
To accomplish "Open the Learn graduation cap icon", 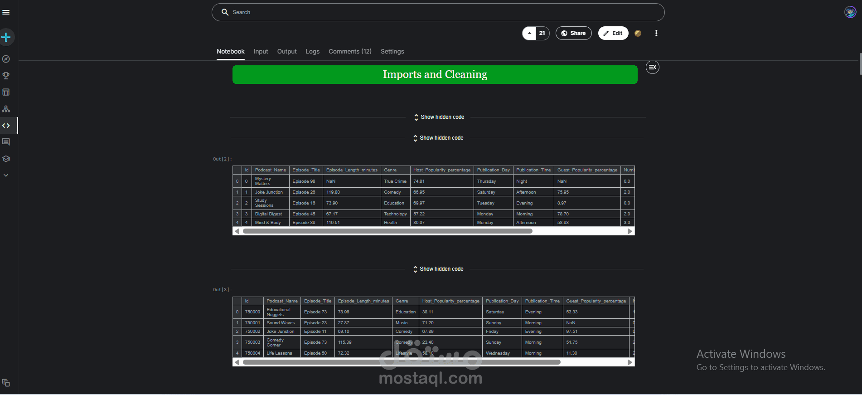I will tap(6, 159).
